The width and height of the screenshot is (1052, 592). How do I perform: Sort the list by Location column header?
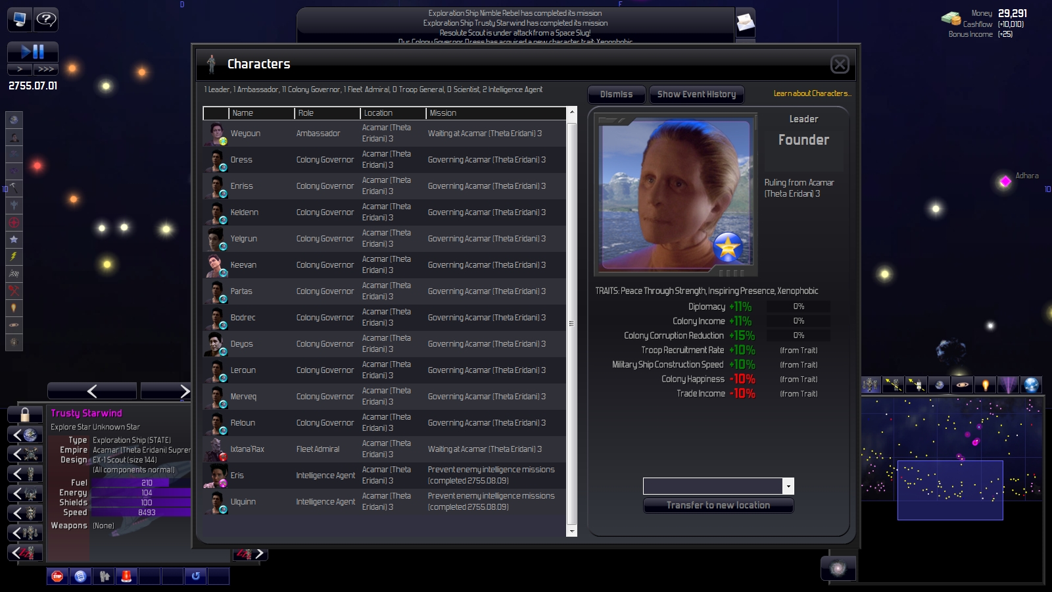[393, 113]
